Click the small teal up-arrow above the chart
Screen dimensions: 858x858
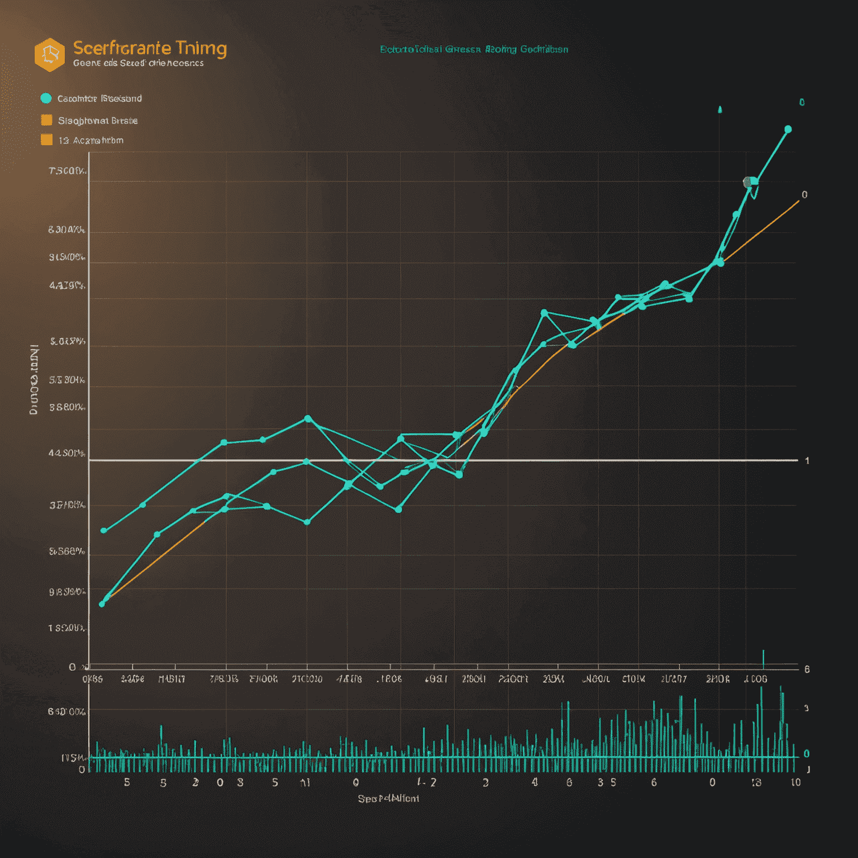point(719,109)
